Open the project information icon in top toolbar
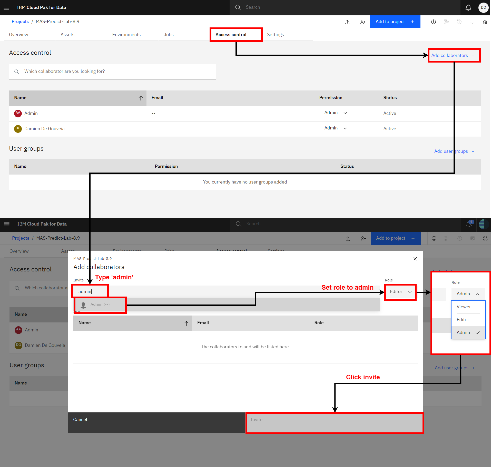Screen dimensions: 491x467 pyautogui.click(x=434, y=22)
